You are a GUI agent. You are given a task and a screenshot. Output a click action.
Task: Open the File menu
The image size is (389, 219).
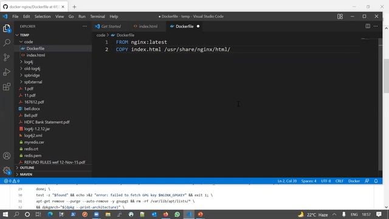click(x=15, y=16)
